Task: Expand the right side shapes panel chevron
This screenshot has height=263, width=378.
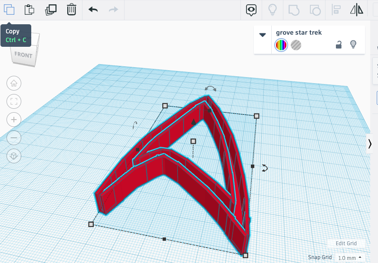Action: click(x=370, y=144)
